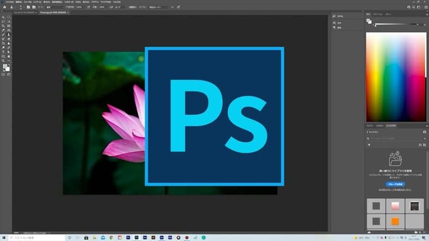Open the Sample layers dropdown in options bar
This screenshot has width=429, height=241.
[x=158, y=7]
